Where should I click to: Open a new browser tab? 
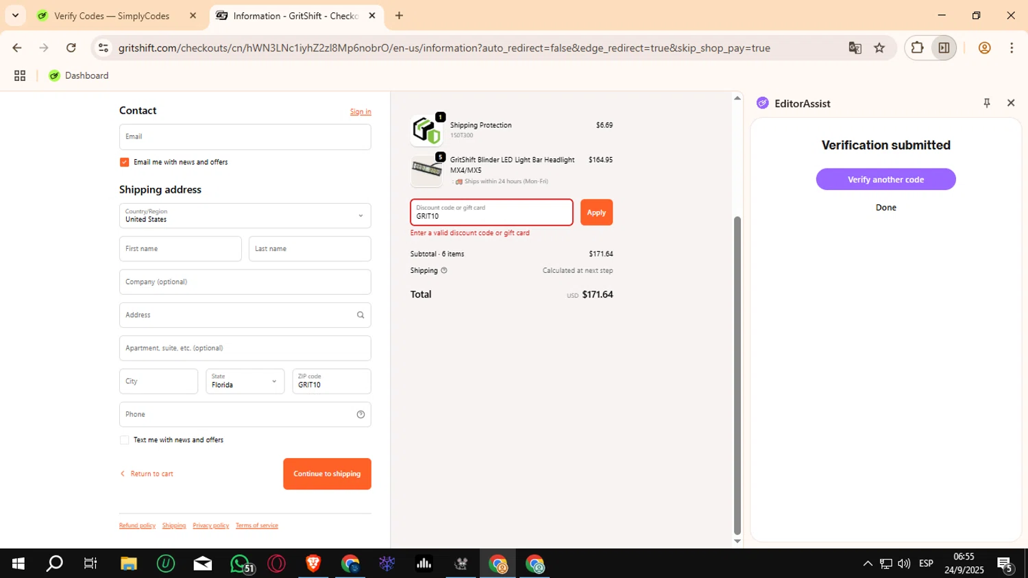[x=399, y=16]
